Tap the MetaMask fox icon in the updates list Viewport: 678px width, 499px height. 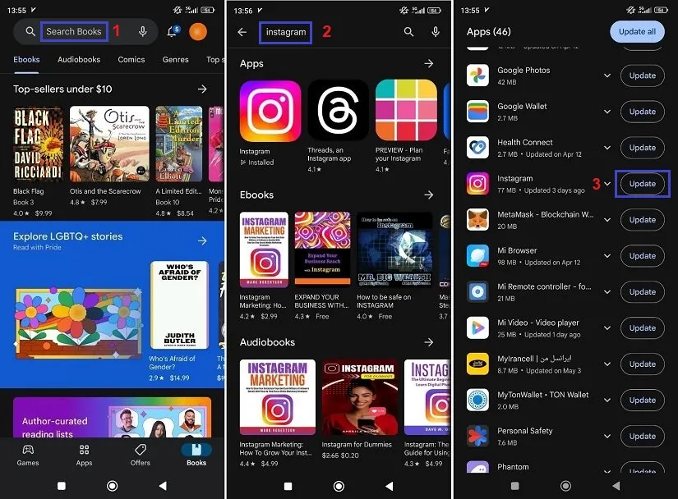(x=477, y=220)
